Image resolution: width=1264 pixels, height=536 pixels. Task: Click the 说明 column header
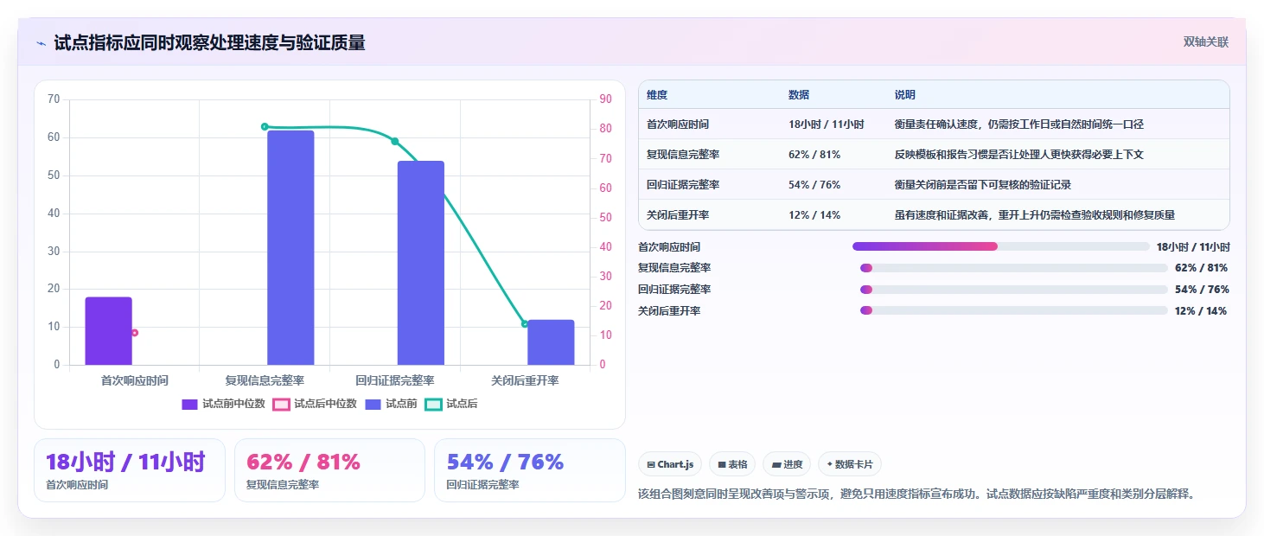click(x=905, y=95)
